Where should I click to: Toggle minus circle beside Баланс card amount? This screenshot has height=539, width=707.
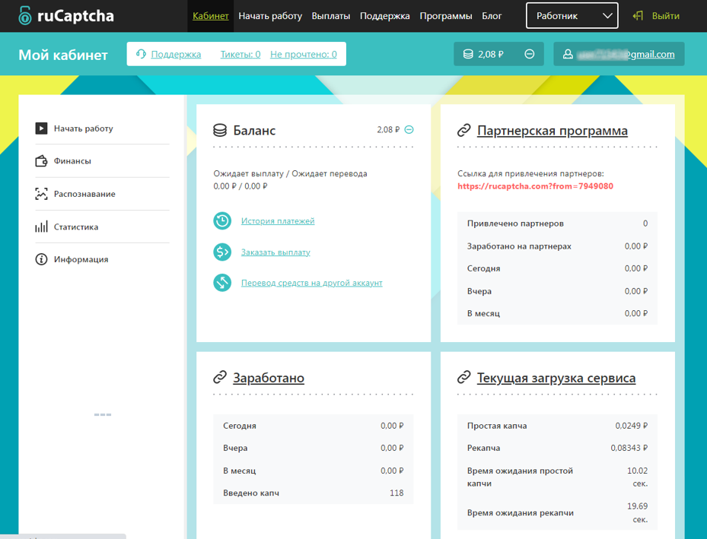pyautogui.click(x=409, y=130)
